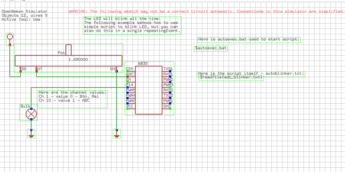Image resolution: width=345 pixels, height=172 pixels.
Task: Click the "Bulb" component label
Action: click(25, 106)
